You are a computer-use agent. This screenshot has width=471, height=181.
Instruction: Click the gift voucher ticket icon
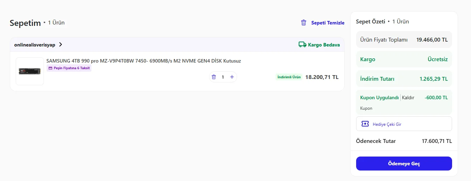(365, 124)
